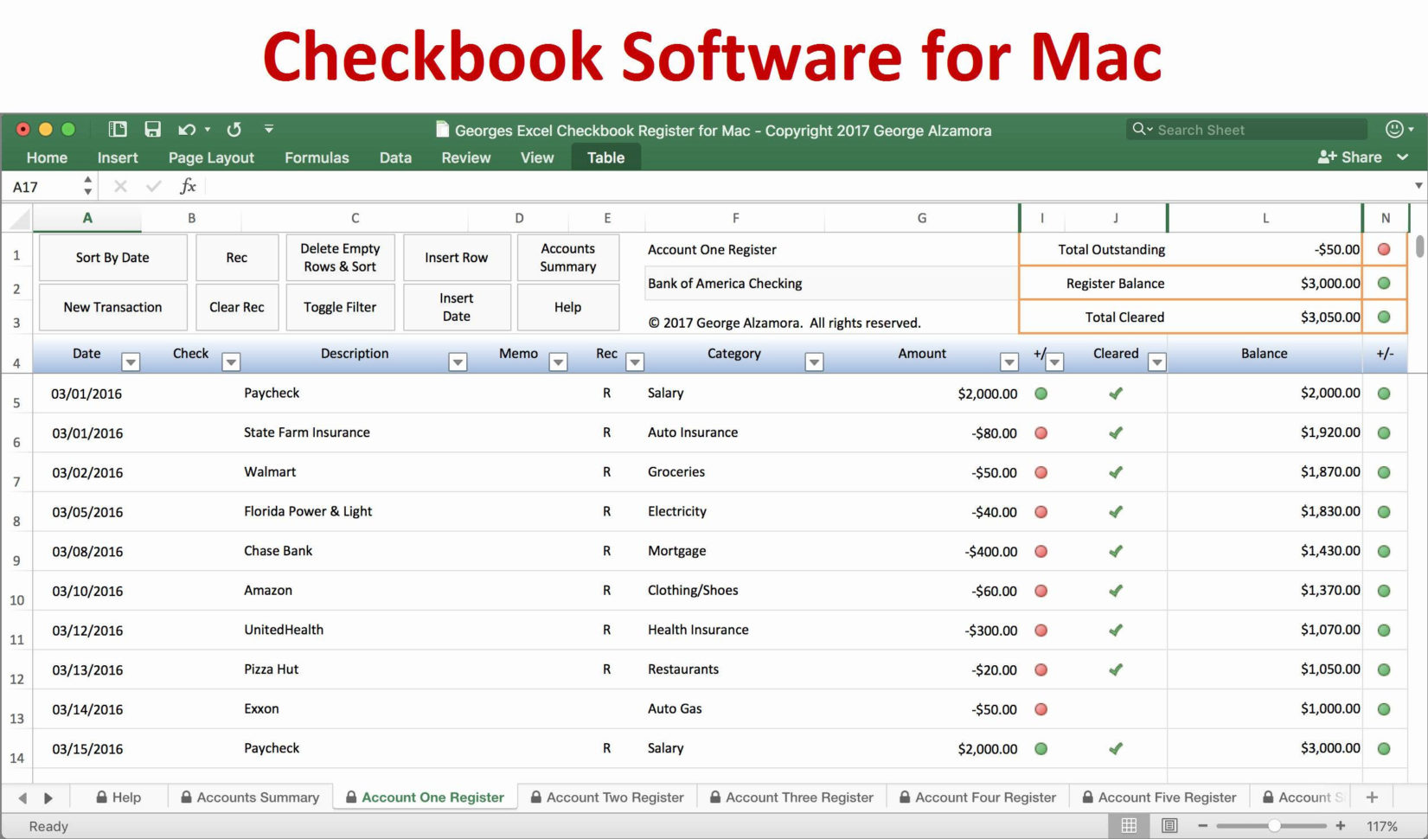Image resolution: width=1428 pixels, height=839 pixels.
Task: Open the Memo column filter dropdown
Action: [559, 362]
